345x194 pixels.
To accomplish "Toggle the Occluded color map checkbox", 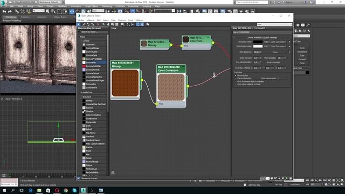I will click(x=289, y=42).
